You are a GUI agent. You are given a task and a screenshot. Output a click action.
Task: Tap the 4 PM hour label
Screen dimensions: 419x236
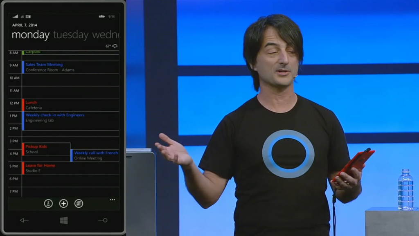coord(14,153)
